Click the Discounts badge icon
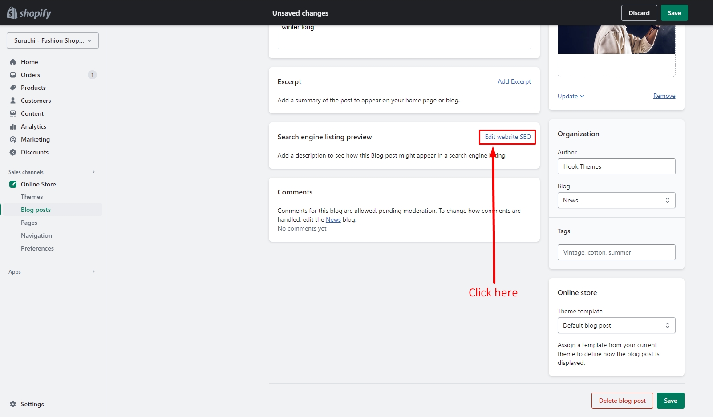 [x=13, y=152]
